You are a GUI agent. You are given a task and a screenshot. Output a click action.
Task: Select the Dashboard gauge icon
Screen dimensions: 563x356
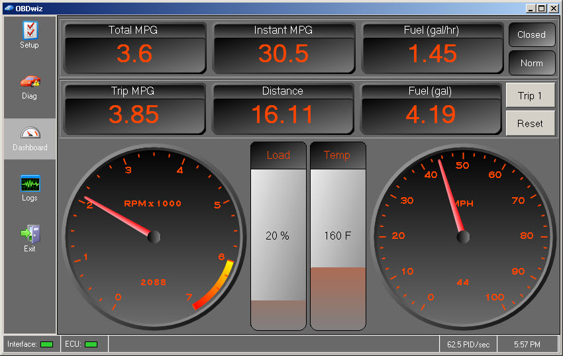[x=30, y=133]
